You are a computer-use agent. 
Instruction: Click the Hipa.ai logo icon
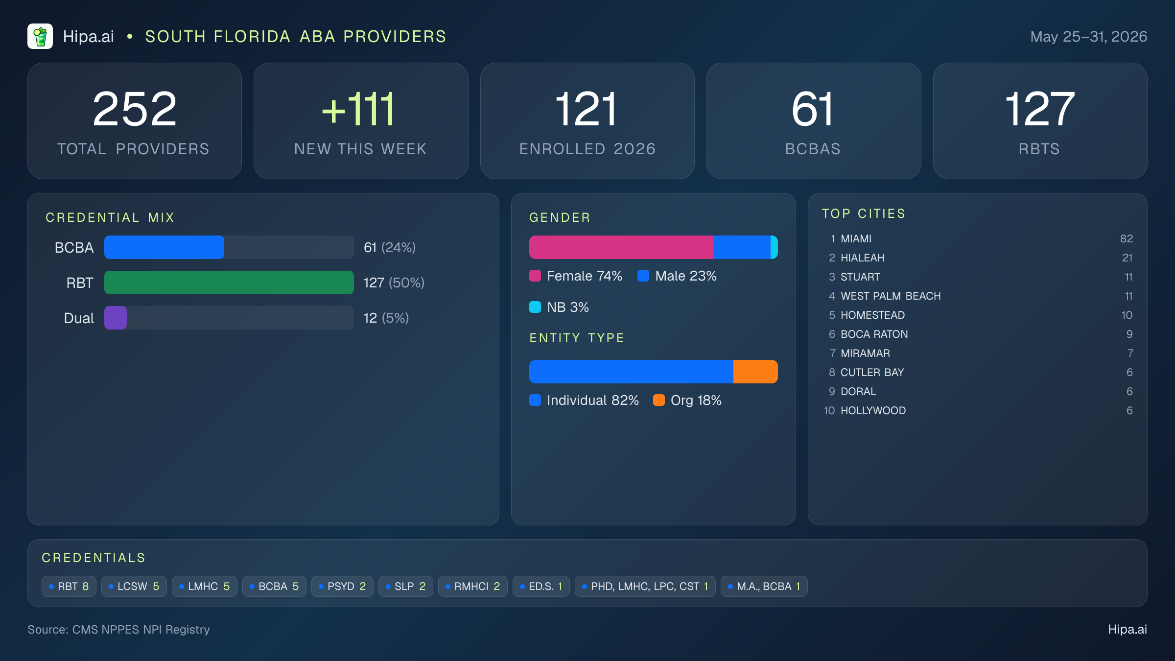40,36
